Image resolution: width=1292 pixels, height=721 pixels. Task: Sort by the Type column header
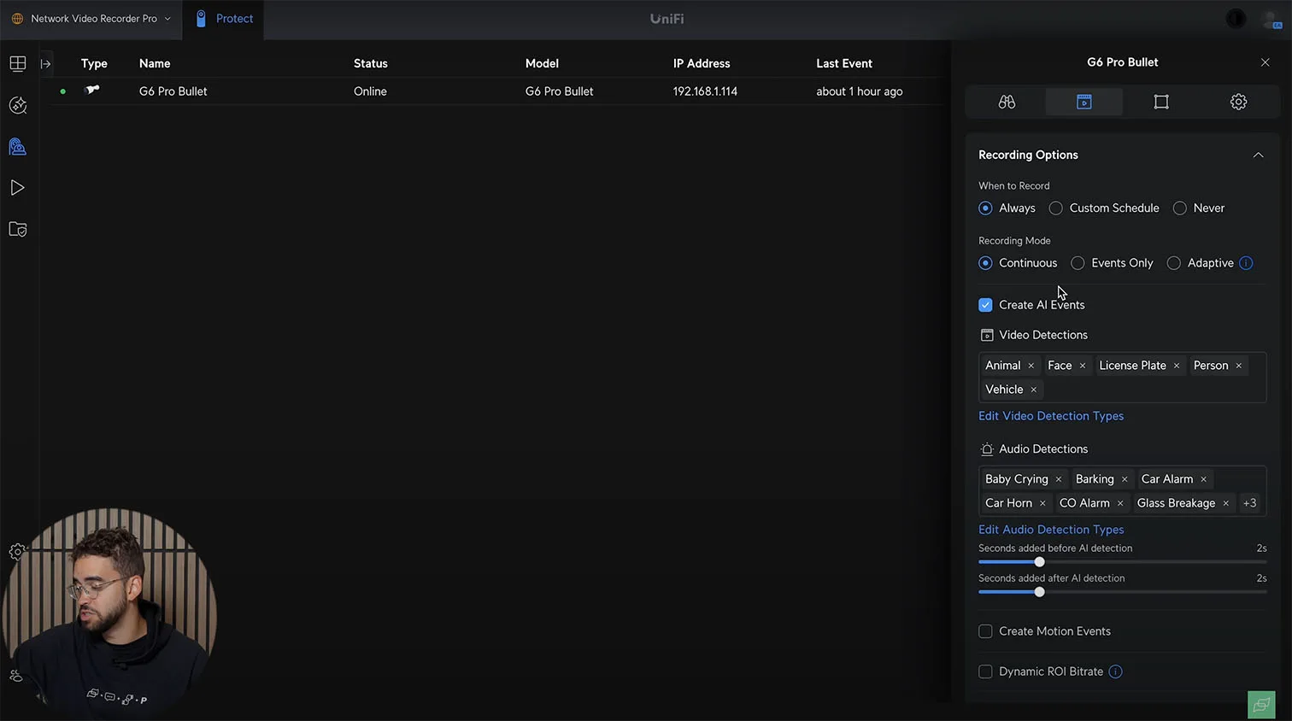[x=94, y=63]
